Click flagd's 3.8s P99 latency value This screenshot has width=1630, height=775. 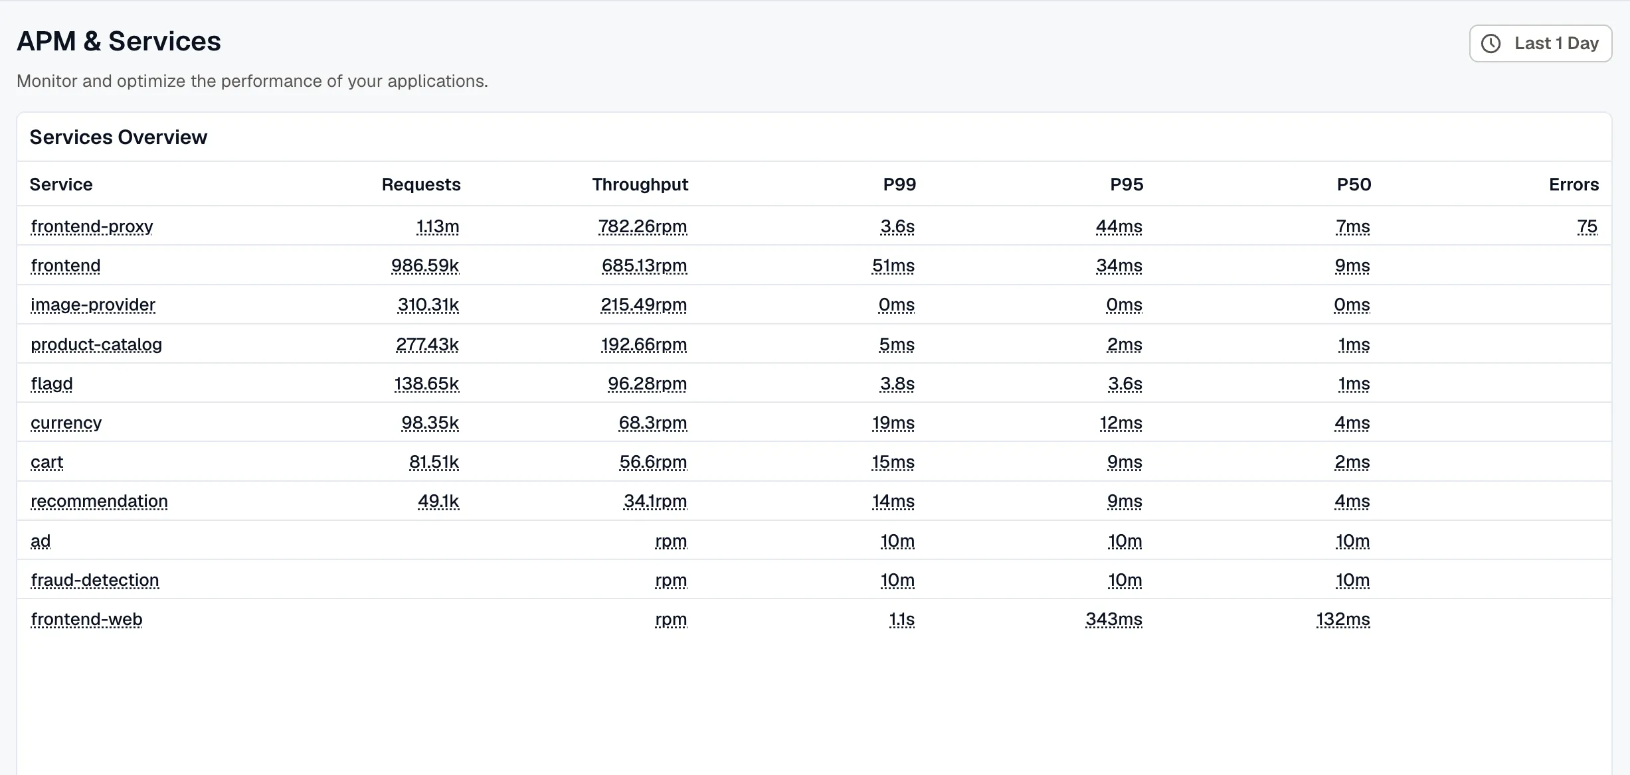897,384
